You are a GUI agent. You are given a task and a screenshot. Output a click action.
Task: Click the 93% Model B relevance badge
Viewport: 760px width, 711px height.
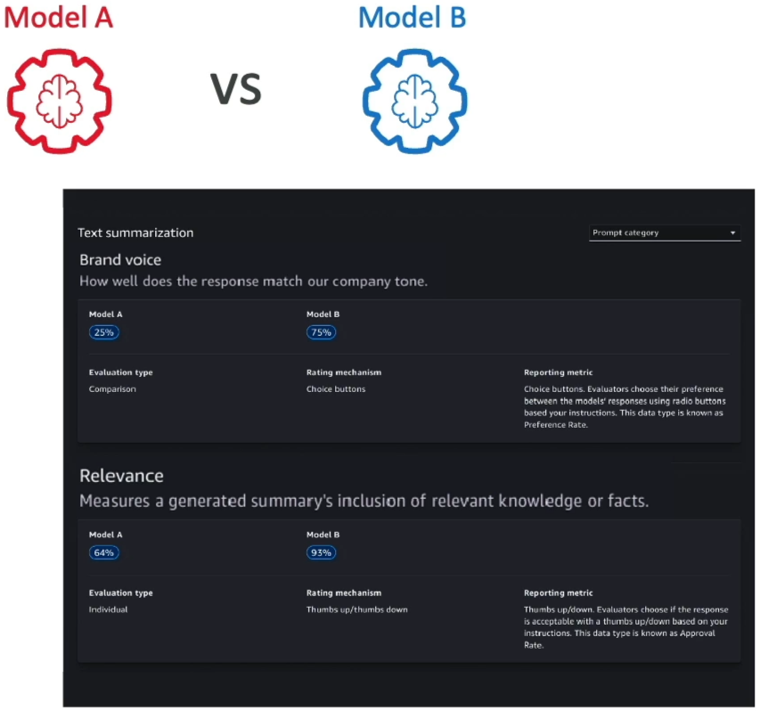[x=321, y=552]
